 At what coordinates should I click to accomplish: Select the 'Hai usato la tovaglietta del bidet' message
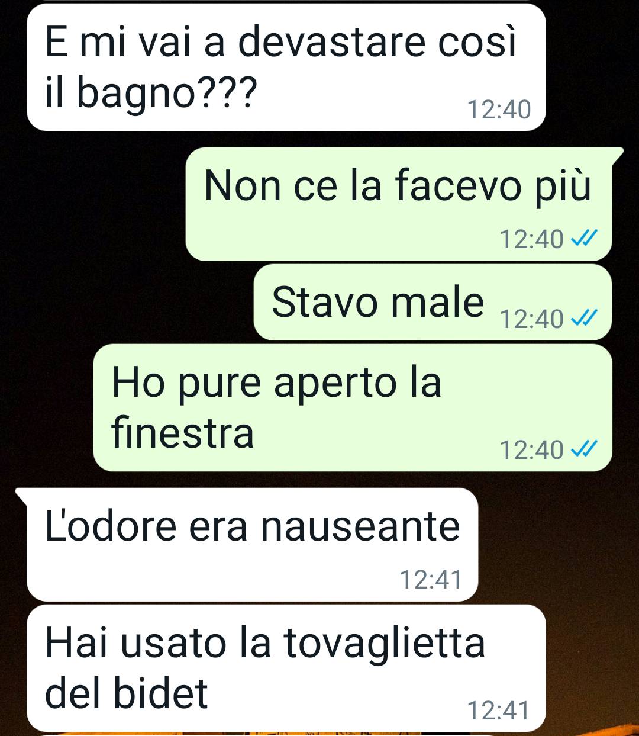coord(286,668)
